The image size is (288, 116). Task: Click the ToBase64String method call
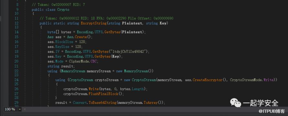point(103,103)
